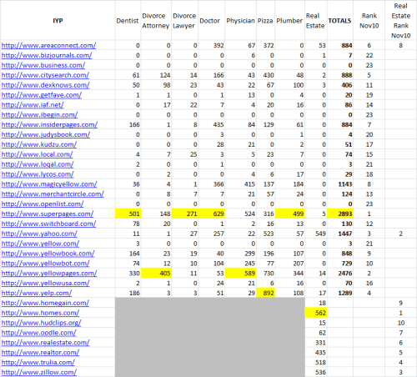The height and width of the screenshot is (377, 417).
Task: Open the insiderpages.com link
Action: [49, 124]
